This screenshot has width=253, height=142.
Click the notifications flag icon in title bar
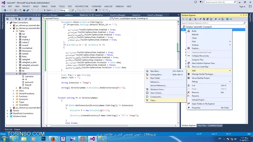pyautogui.click(x=201, y=2)
